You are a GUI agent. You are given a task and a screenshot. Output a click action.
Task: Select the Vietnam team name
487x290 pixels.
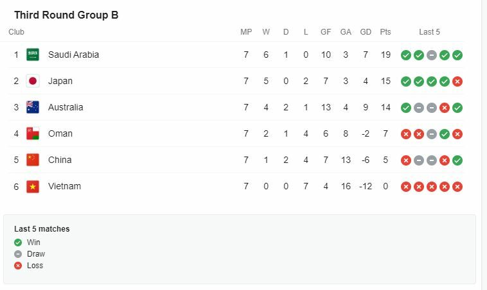(x=65, y=186)
